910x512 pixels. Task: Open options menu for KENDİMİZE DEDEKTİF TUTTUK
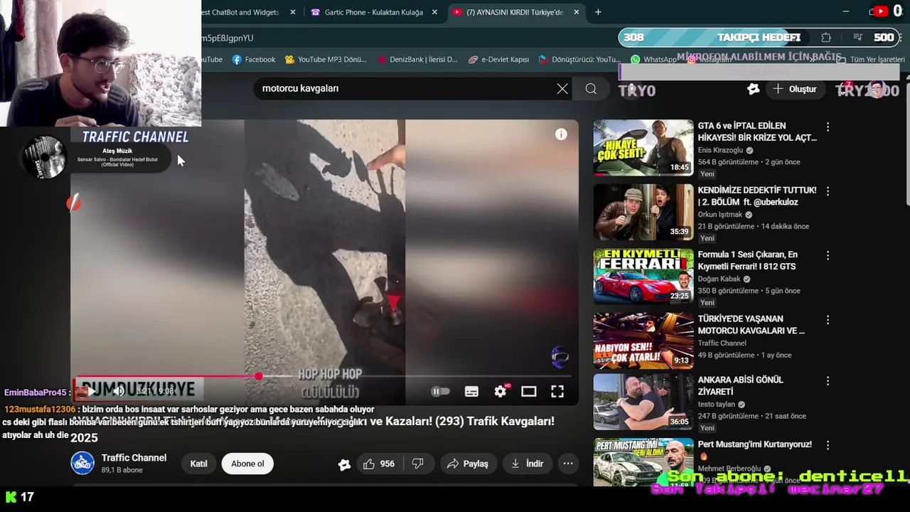click(828, 191)
